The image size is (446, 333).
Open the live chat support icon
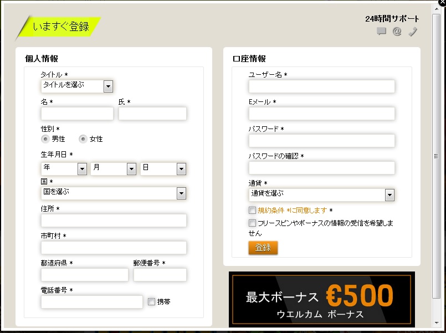(x=381, y=31)
